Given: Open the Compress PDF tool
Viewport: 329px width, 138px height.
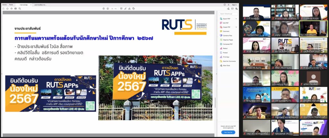Looking at the screenshot, I should [226, 44].
